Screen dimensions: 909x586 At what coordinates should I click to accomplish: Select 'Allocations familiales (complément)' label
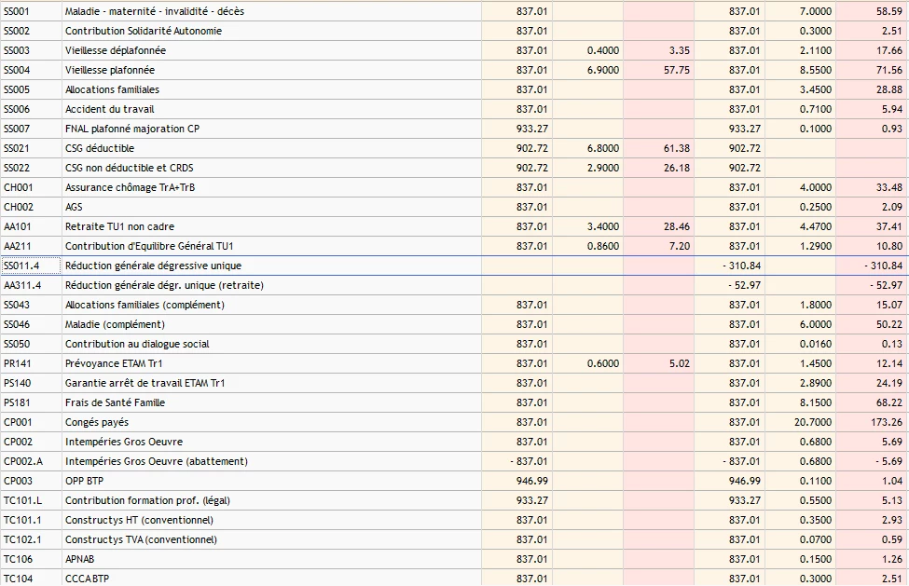tap(145, 306)
